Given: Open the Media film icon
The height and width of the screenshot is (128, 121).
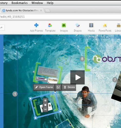Looking at the screenshot, I should tap(91, 25).
